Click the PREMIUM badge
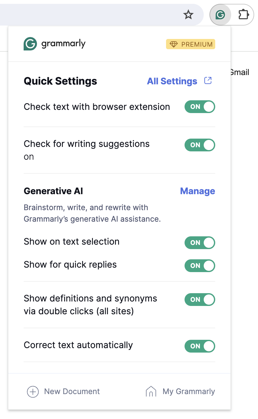This screenshot has height=419, width=258. coord(191,44)
